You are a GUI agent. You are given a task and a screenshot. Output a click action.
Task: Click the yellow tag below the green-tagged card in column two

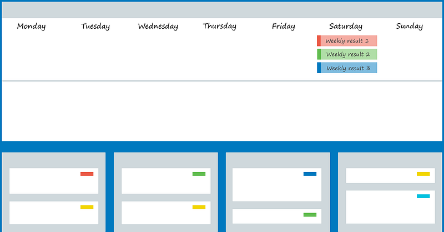pyautogui.click(x=199, y=207)
